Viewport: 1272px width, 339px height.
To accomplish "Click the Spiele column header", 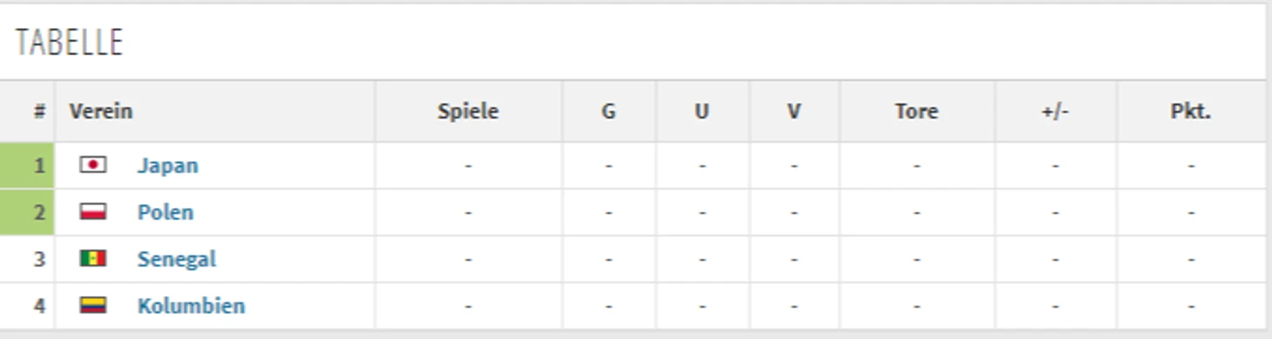I will tap(468, 112).
